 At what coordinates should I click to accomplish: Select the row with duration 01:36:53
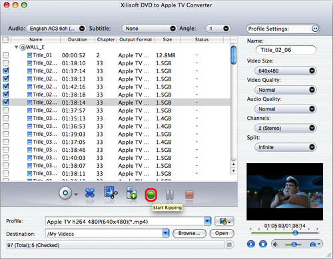tap(115, 126)
